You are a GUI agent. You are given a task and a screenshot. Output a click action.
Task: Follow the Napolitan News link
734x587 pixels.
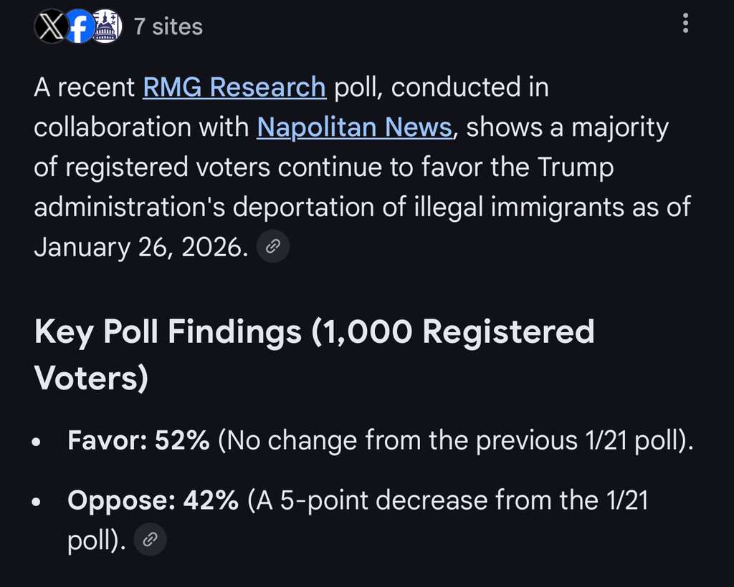[354, 127]
